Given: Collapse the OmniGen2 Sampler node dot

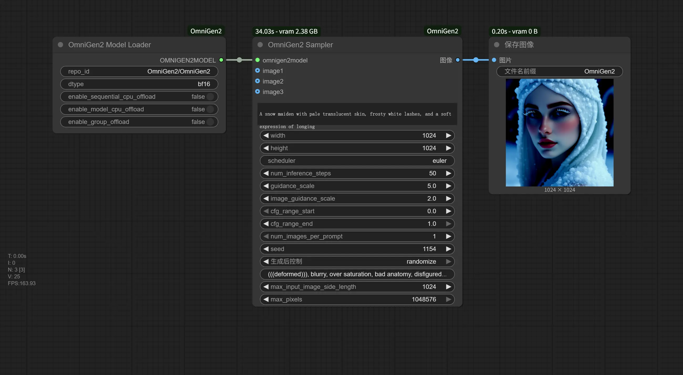Looking at the screenshot, I should coord(260,45).
